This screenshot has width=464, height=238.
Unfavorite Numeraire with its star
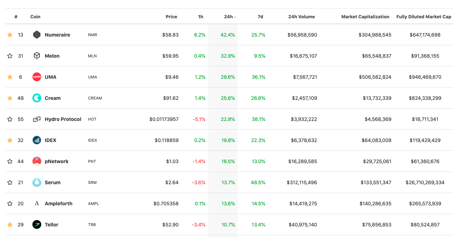10,35
